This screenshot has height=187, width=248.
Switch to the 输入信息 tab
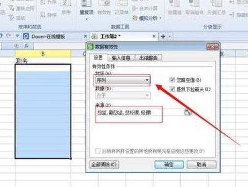tap(121, 58)
